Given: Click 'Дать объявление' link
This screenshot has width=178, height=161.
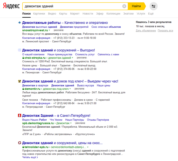Looking at the screenshot, I should click(146, 31).
